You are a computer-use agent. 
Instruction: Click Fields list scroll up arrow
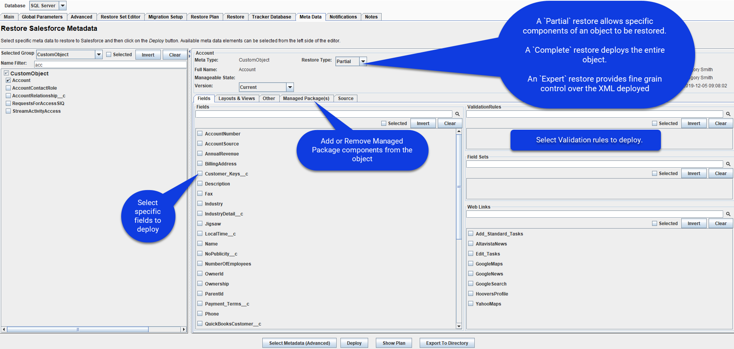click(x=459, y=132)
